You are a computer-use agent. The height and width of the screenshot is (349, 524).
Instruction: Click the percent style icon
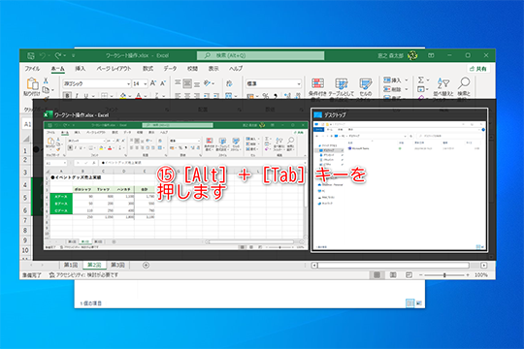265,96
